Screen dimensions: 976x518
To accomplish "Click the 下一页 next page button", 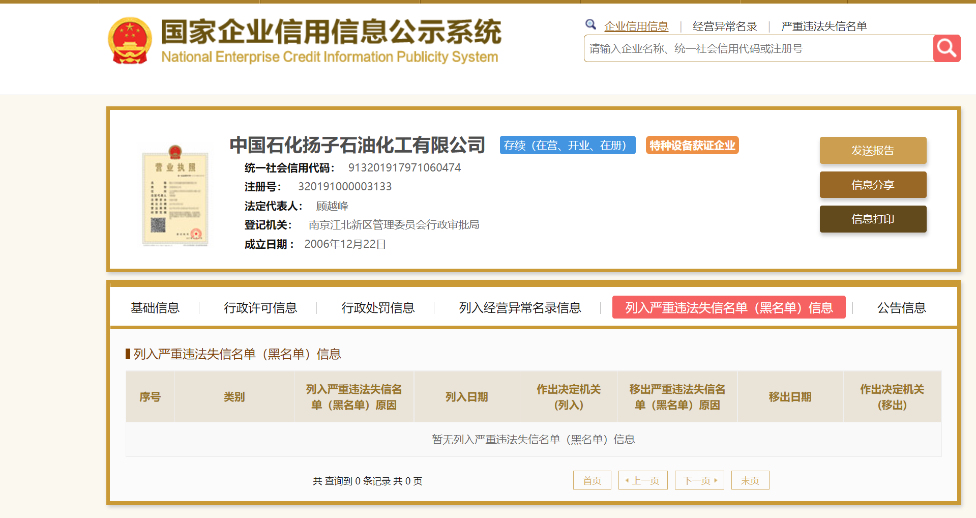I will pyautogui.click(x=699, y=480).
